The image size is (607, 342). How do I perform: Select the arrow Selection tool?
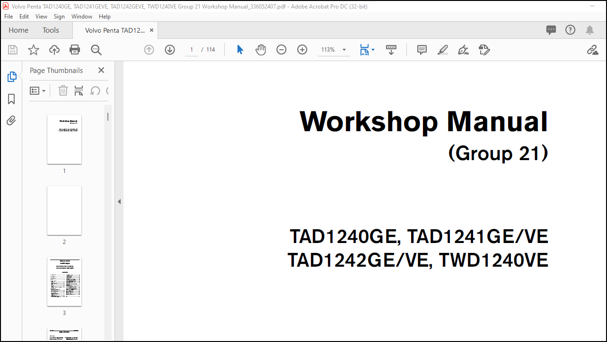[240, 50]
